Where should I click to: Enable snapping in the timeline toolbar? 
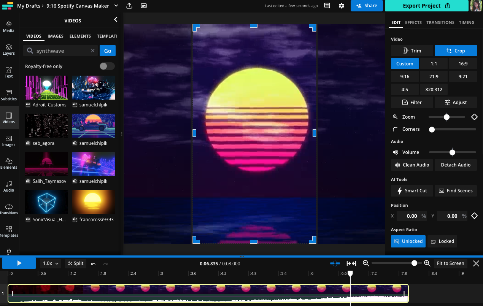click(335, 263)
